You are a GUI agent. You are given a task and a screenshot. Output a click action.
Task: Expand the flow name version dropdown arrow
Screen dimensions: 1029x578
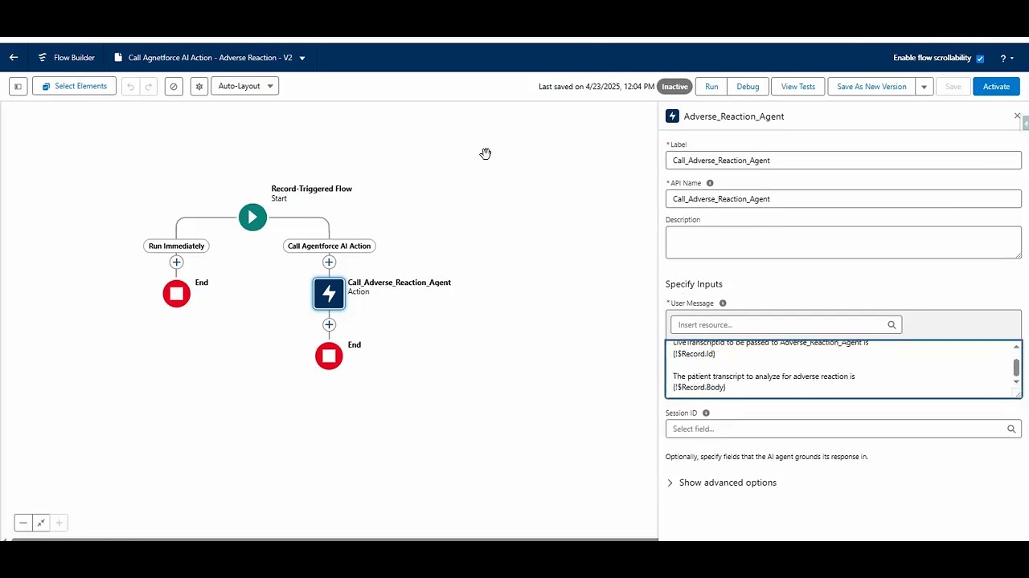click(302, 58)
